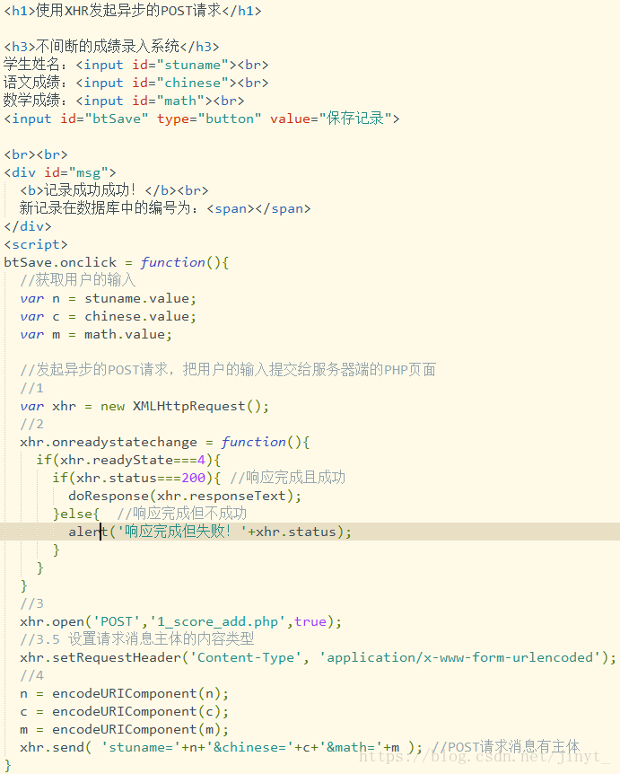
Task: Click the xhr.setRequestHeader('Content-Type', …) line
Action: [x=319, y=657]
